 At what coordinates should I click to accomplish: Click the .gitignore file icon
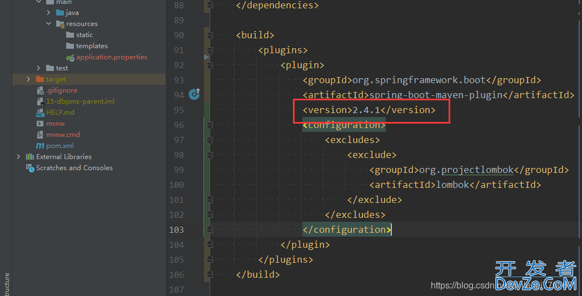coord(40,90)
